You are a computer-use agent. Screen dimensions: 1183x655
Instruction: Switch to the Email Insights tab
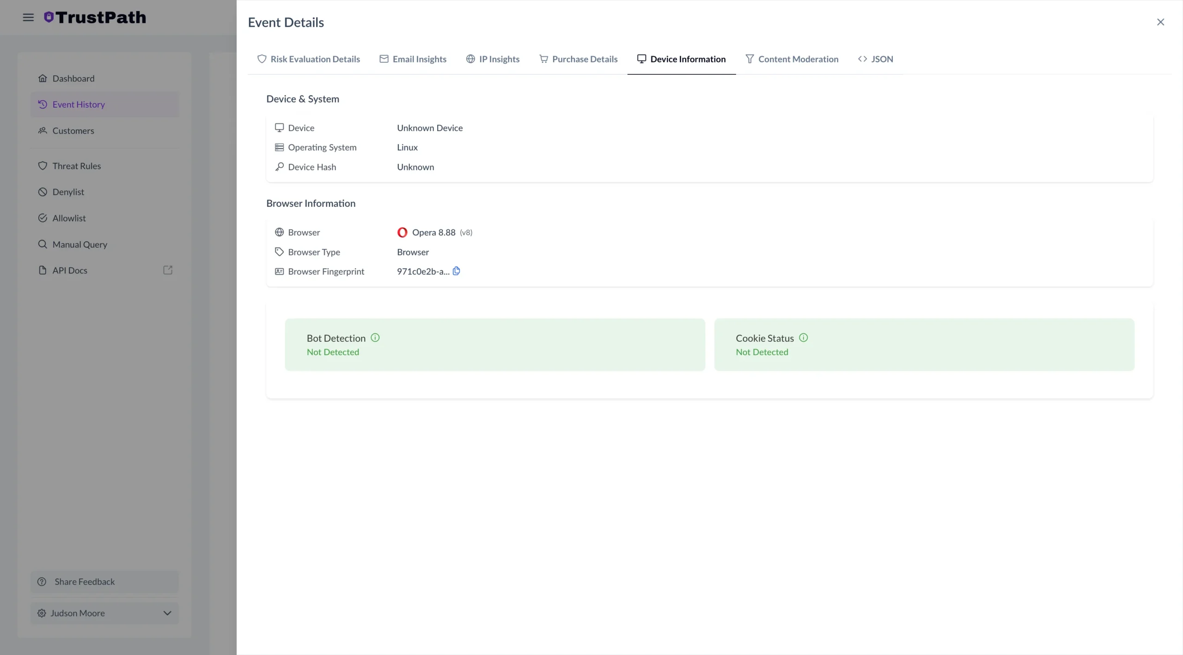pos(413,59)
